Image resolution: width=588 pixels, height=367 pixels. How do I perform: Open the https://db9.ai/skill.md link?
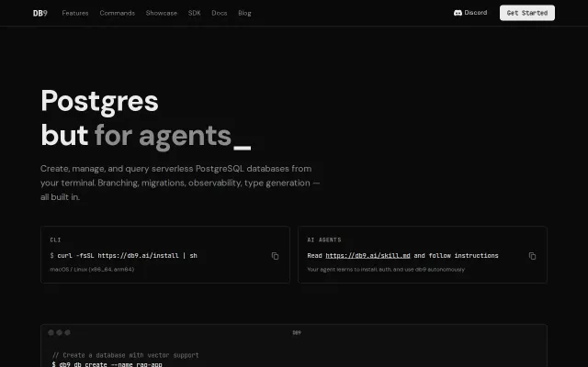click(x=367, y=255)
